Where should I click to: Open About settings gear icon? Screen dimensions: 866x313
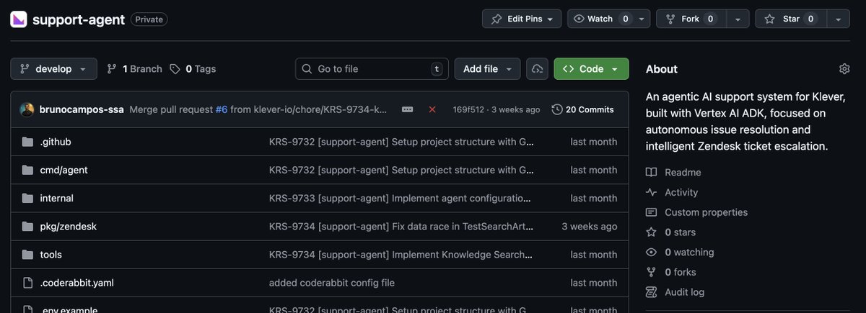pos(844,69)
